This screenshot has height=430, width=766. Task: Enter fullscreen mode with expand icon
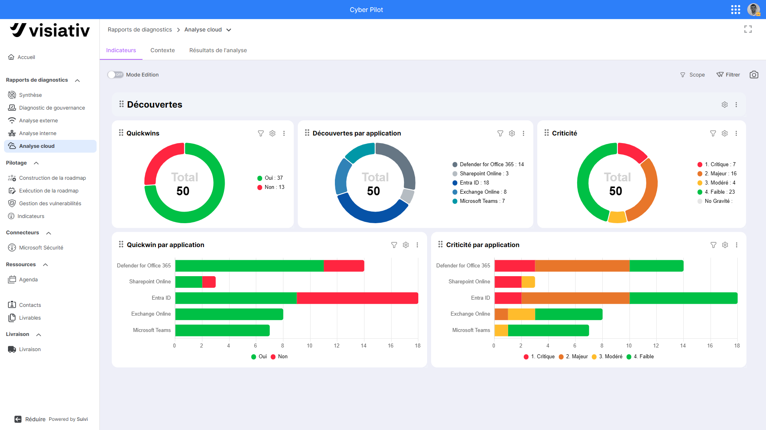(748, 29)
